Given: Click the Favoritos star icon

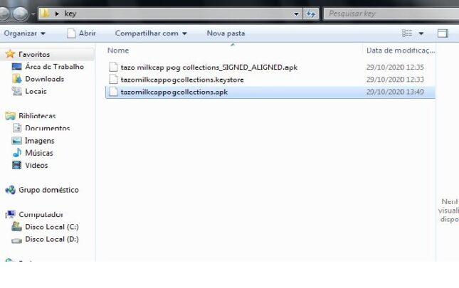Looking at the screenshot, I should 10,54.
